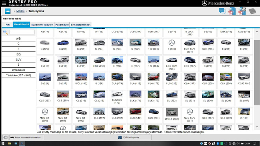
Task: Filter by Urheiluauto category
Action: [19, 70]
